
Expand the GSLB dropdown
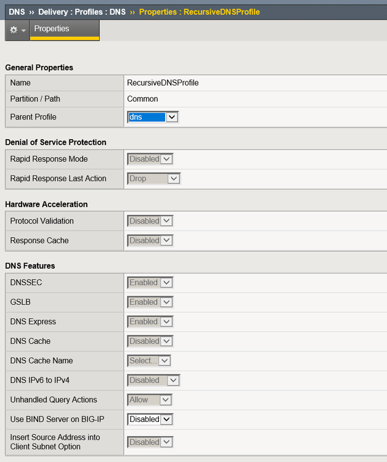150,302
